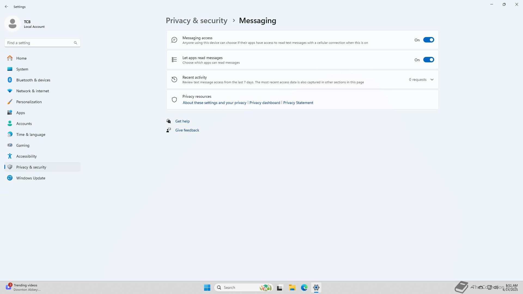
Task: Select Personalization in the sidebar
Action: click(29, 102)
